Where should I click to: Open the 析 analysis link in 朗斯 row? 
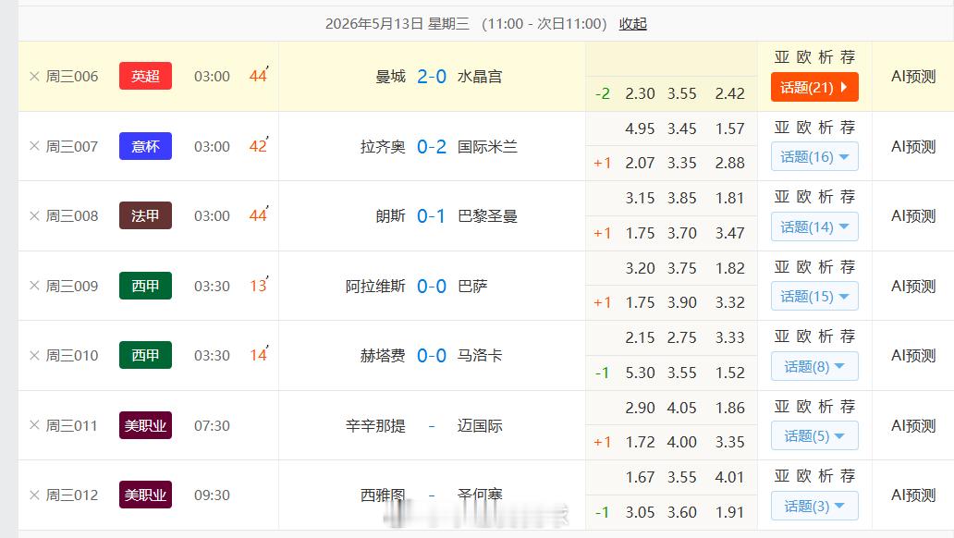tap(826, 197)
